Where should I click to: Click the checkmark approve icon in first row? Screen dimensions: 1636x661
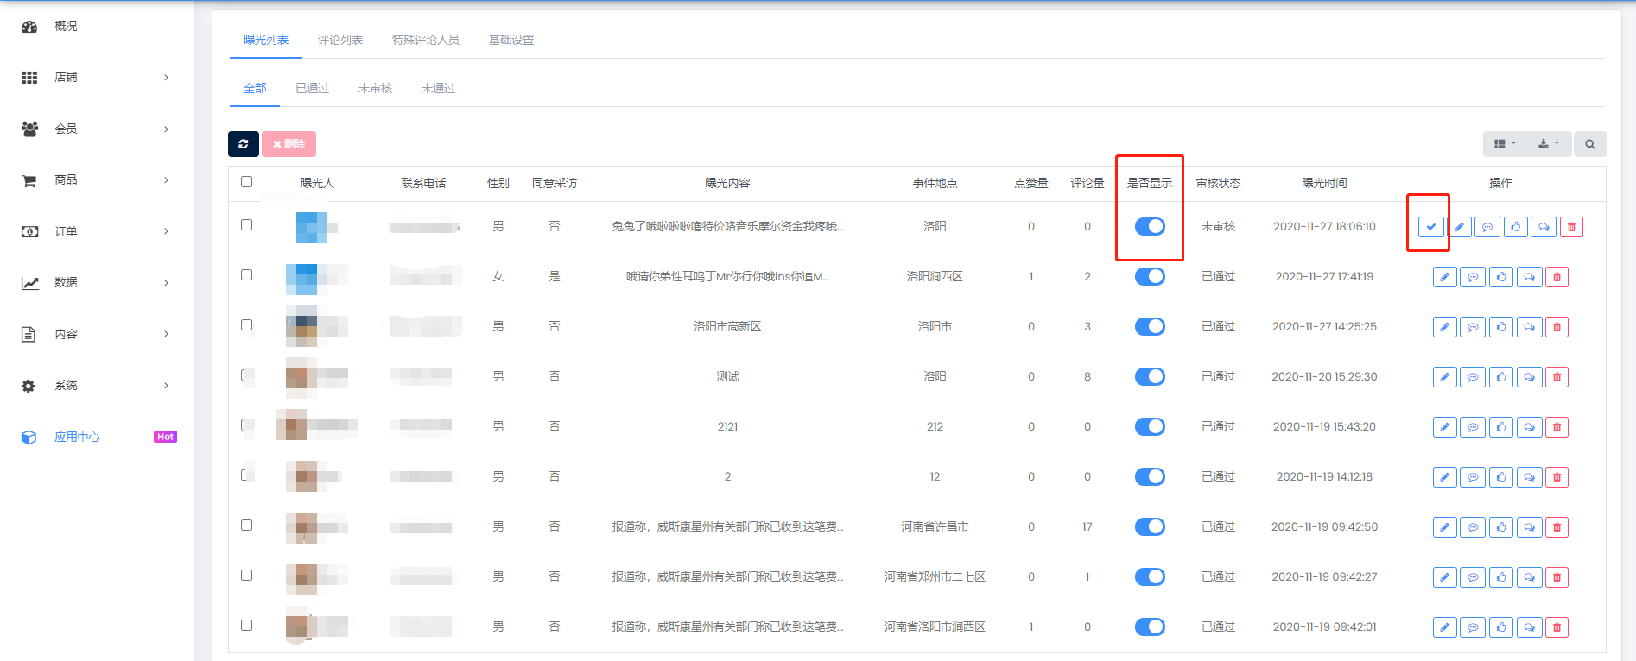[x=1430, y=227]
